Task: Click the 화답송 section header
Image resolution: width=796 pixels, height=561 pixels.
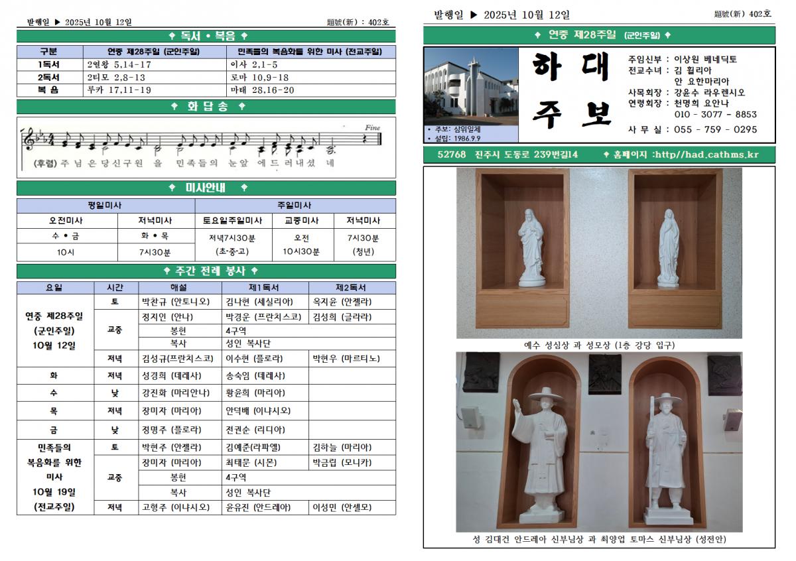Action: point(206,106)
